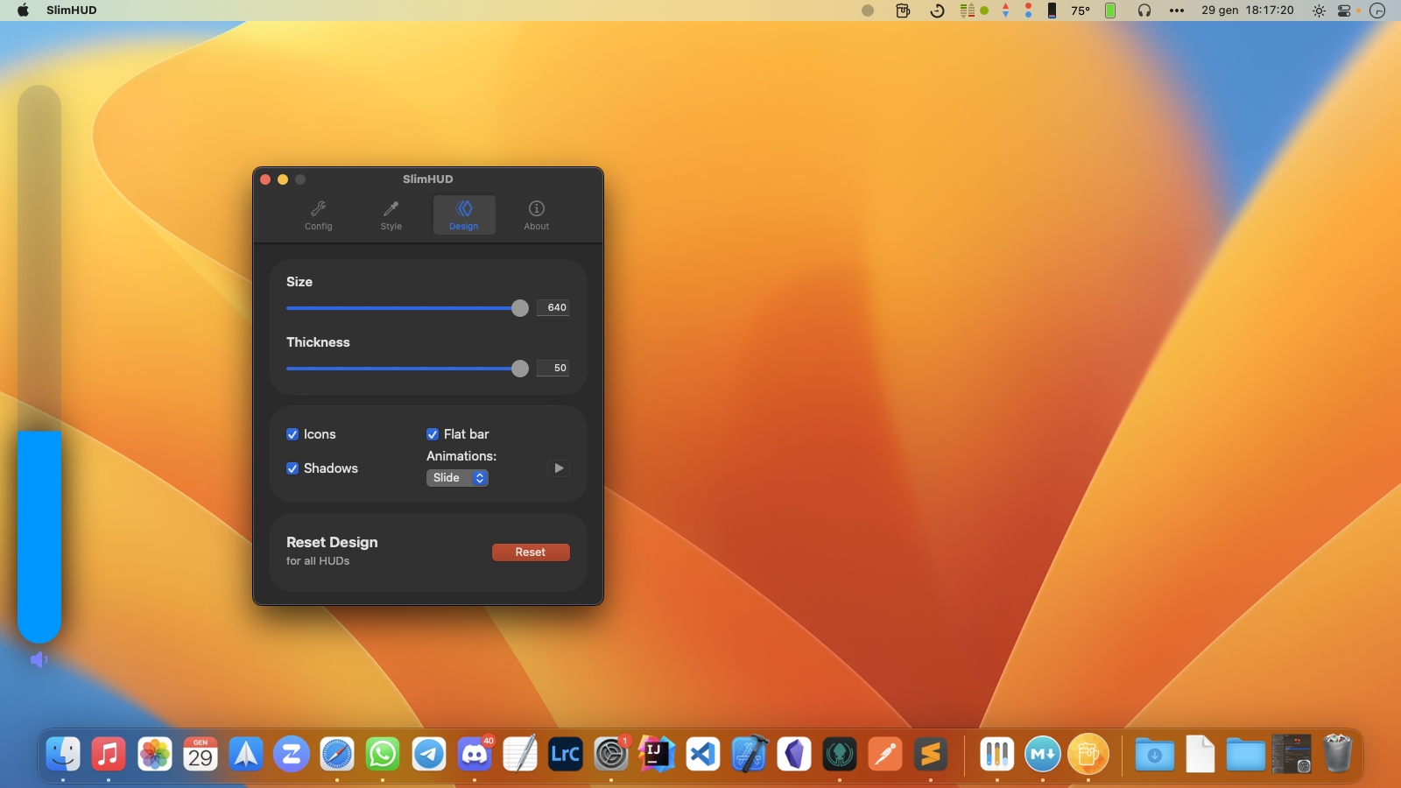Click the volume HUD bar on the left
This screenshot has height=788, width=1401.
coord(39,363)
